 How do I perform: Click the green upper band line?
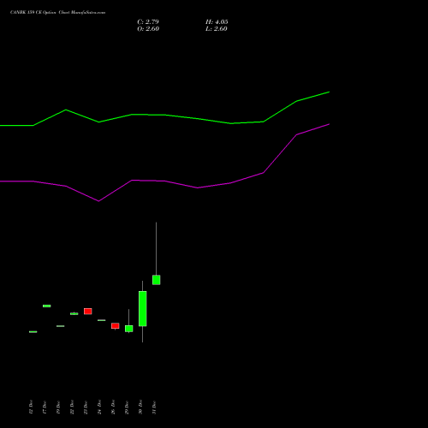coord(165,115)
